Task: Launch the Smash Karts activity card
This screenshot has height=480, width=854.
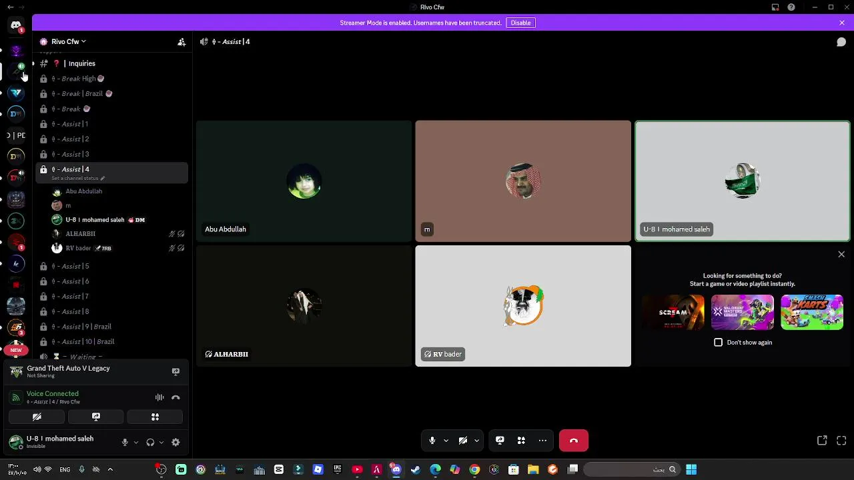Action: (812, 312)
